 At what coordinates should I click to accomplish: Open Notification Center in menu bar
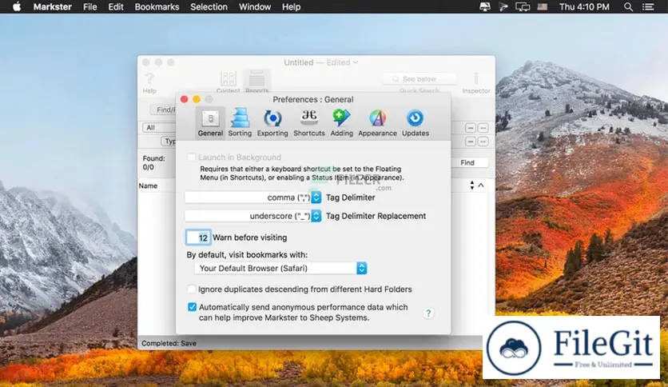pyautogui.click(x=648, y=7)
